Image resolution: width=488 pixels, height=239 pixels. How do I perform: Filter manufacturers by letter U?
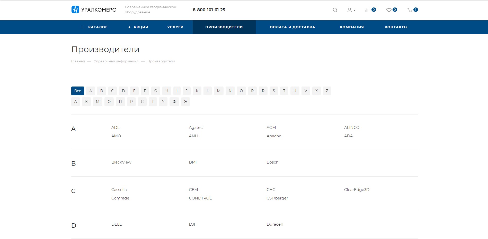pos(295,91)
